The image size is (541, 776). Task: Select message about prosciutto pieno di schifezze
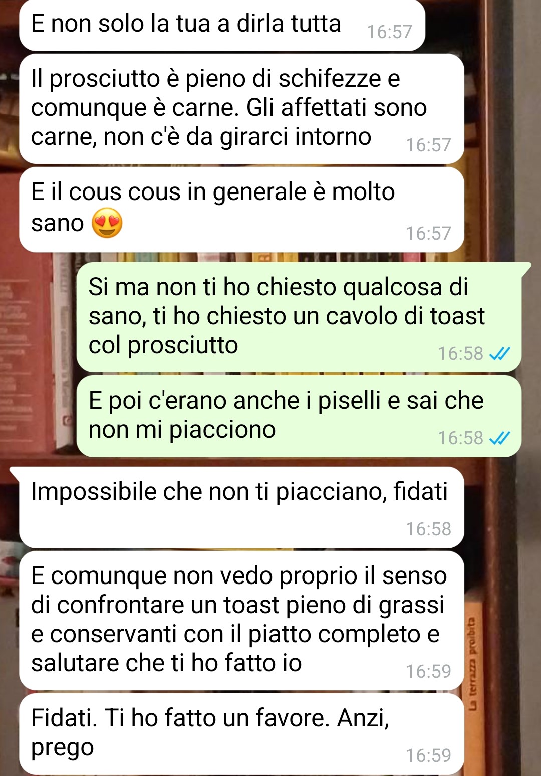click(241, 108)
